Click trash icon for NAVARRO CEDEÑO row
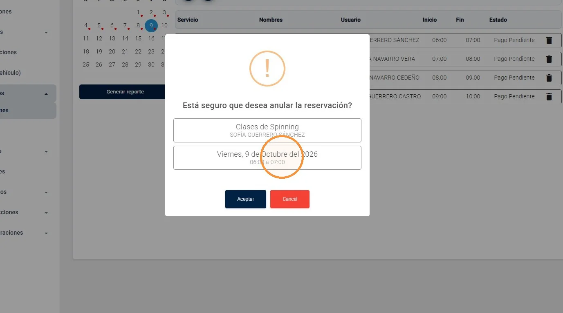The width and height of the screenshot is (563, 313). click(549, 78)
